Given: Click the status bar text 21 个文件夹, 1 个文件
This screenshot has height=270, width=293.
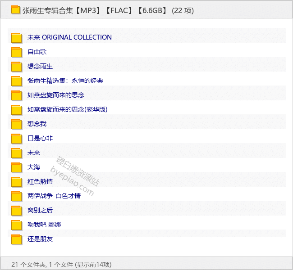Looking at the screenshot, I should click(x=42, y=265).
